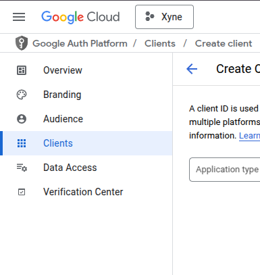Click the Overview dashboard icon
This screenshot has width=260, height=275.
(22, 70)
